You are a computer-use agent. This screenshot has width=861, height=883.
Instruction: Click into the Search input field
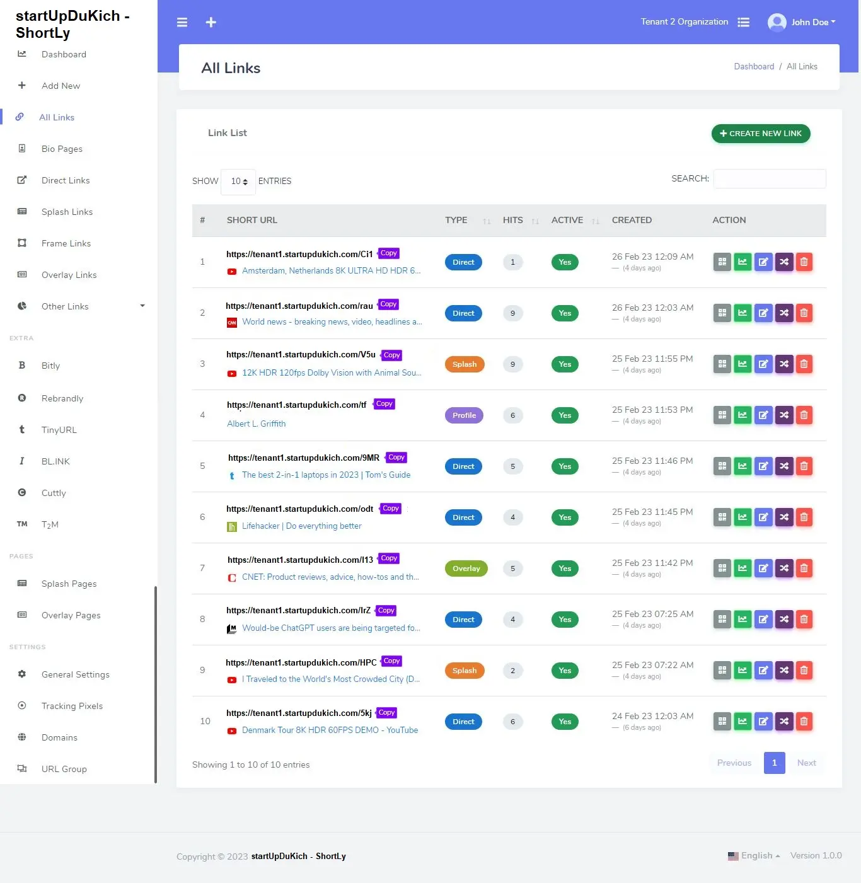point(769,179)
